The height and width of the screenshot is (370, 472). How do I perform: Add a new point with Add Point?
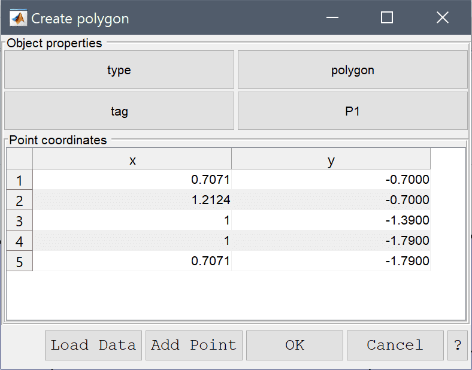pos(194,345)
